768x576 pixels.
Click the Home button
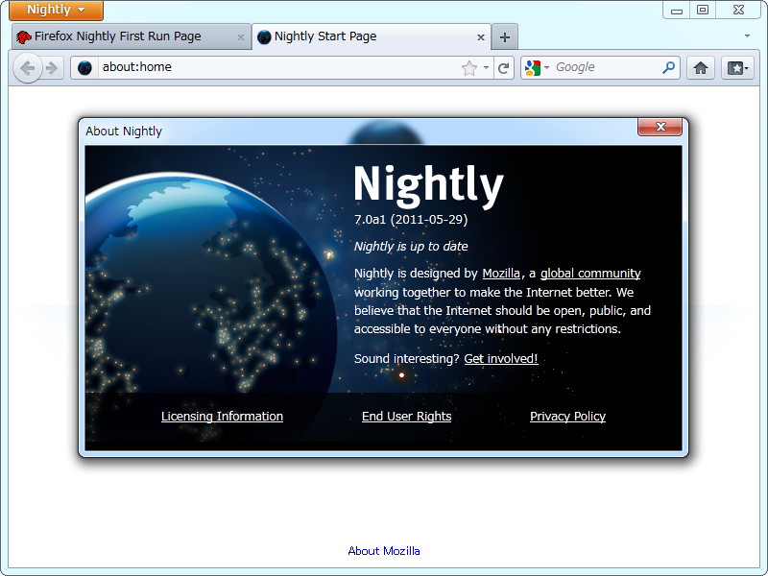click(x=703, y=67)
